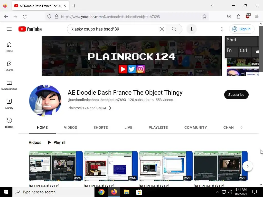The height and width of the screenshot is (197, 263).
Task: Launch Google Chrome from the taskbar
Action: 101,192
